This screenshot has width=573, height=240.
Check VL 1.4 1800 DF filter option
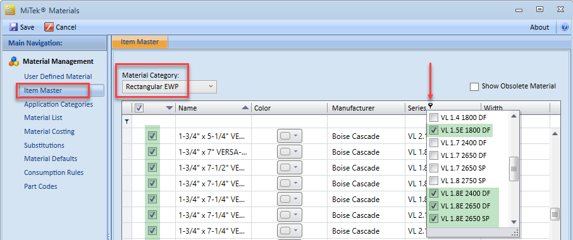click(x=434, y=117)
